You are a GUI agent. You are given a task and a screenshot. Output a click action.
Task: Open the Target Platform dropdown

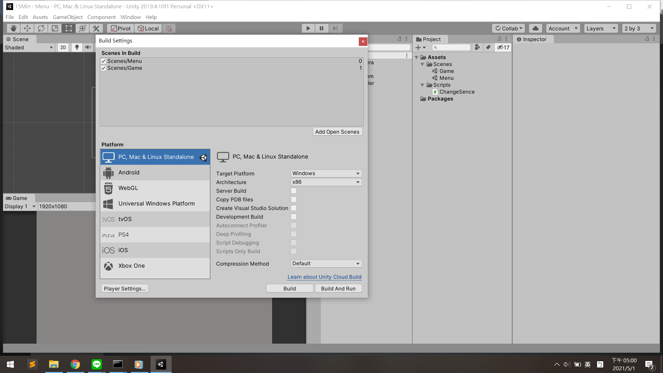326,173
